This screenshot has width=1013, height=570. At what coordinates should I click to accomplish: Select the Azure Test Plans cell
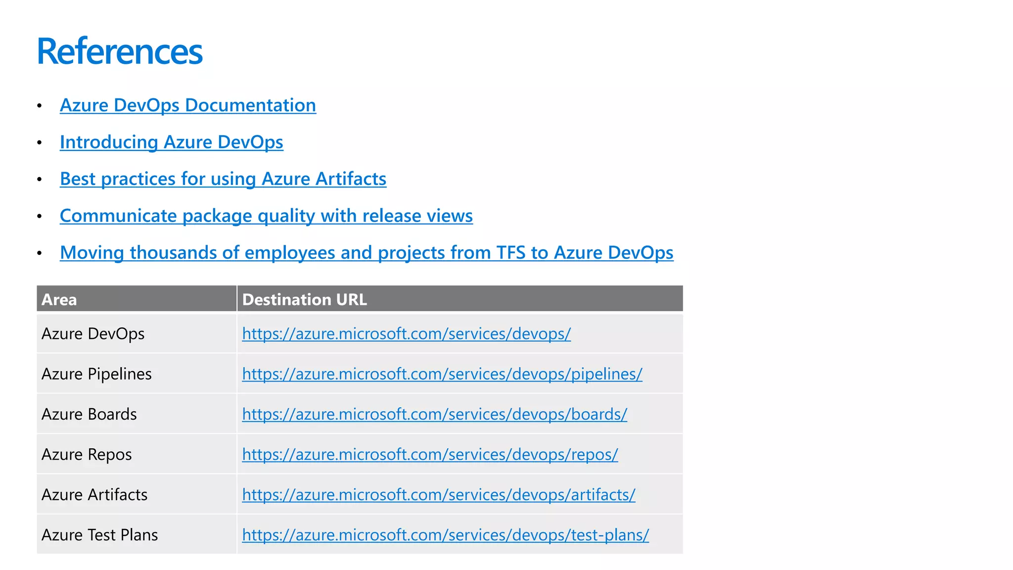click(99, 535)
